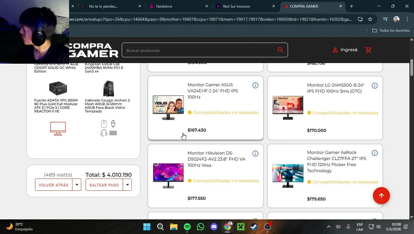Click the ADATA XPG 850W power supply image
This screenshot has height=234, width=414.
tap(58, 88)
